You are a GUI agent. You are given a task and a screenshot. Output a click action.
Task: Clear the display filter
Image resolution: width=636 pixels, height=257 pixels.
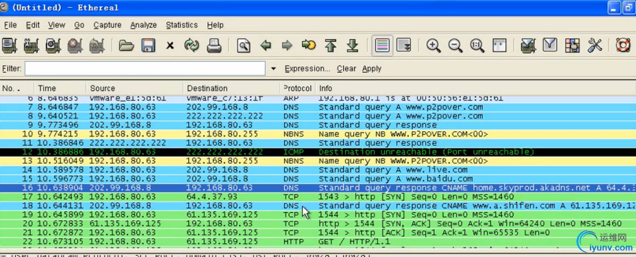tap(347, 69)
